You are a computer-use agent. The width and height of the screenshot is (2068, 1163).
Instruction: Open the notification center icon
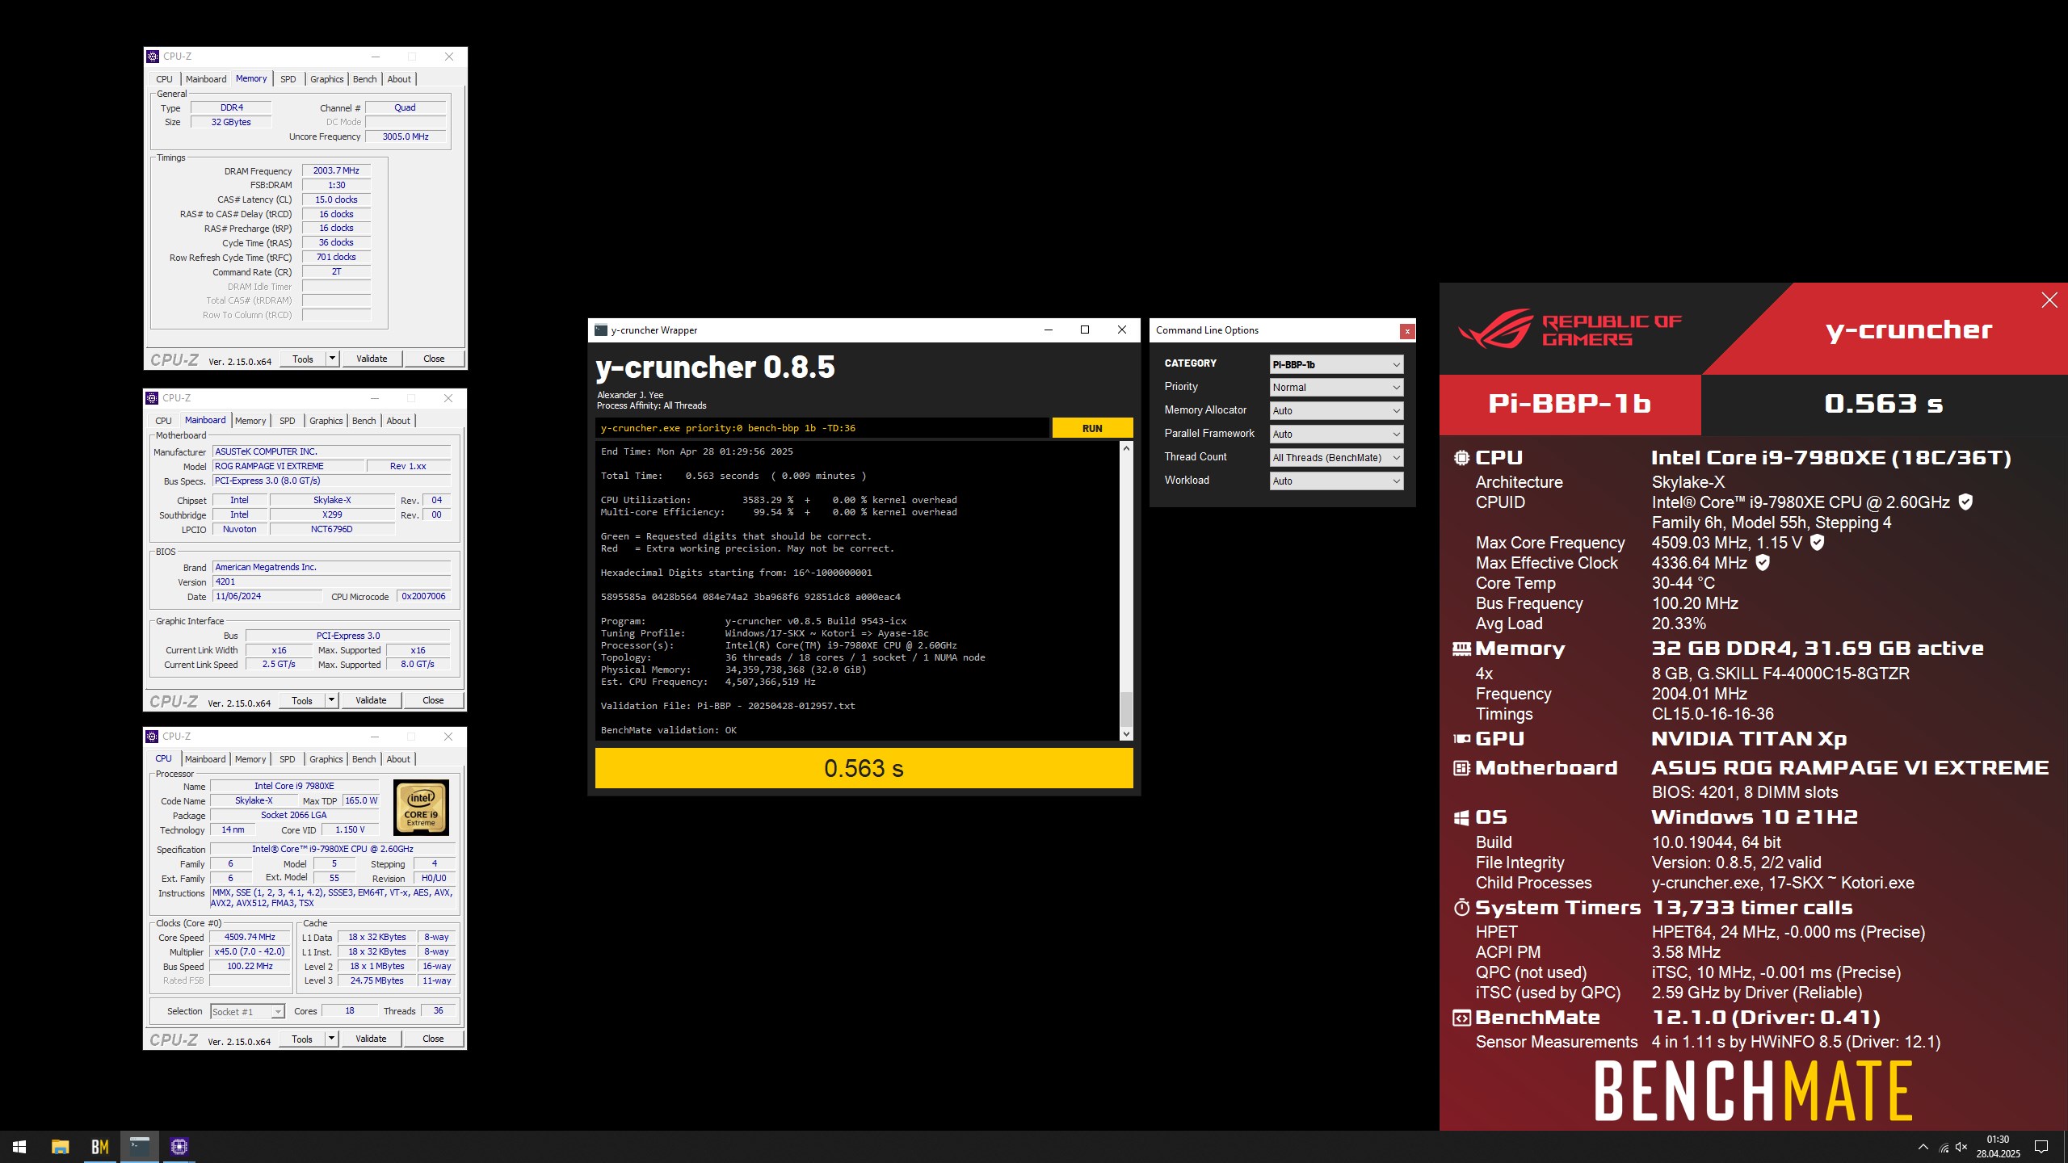2041,1147
